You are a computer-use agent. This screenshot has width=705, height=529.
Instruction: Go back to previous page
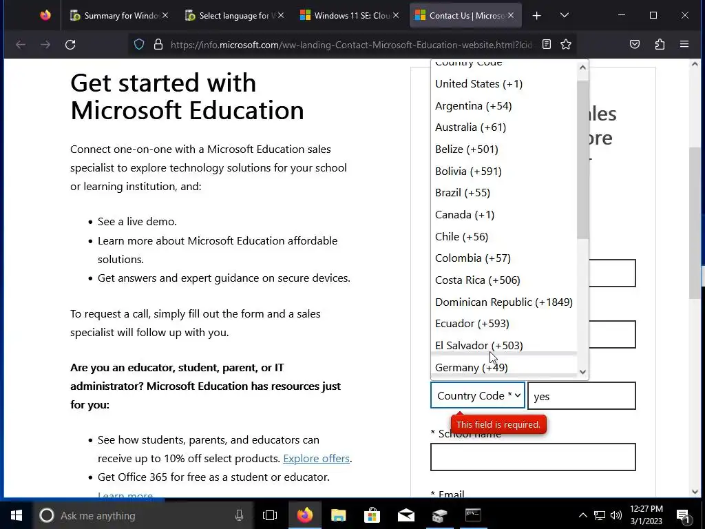click(21, 45)
